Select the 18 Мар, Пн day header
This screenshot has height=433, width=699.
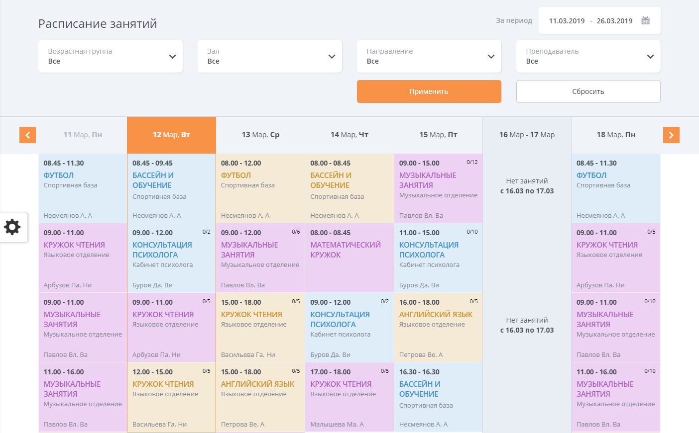[616, 135]
